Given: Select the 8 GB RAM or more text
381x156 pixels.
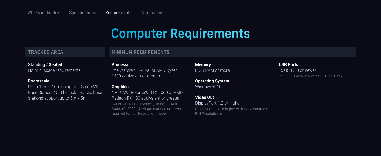Looking at the screenshot, I should point(212,70).
